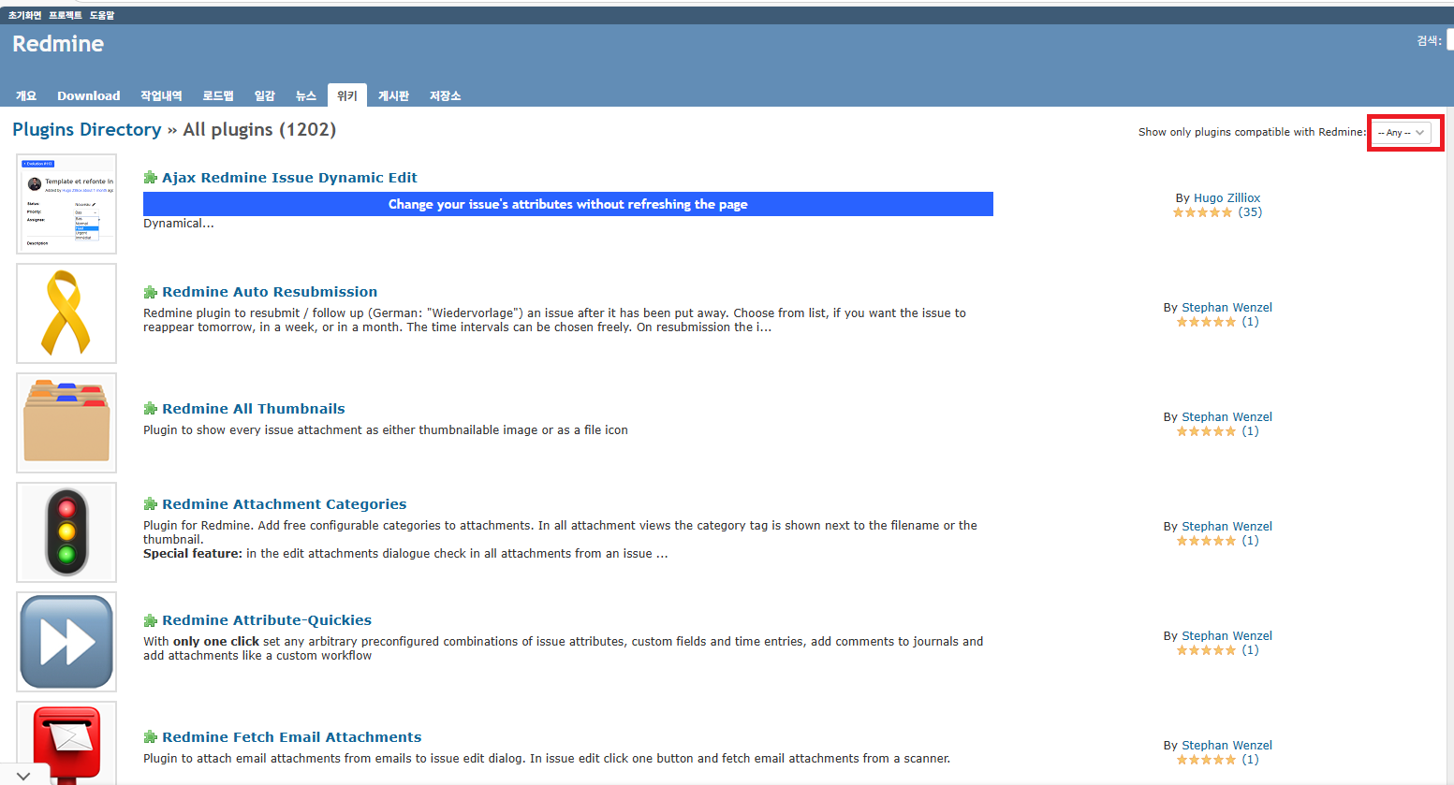This screenshot has width=1454, height=785.
Task: Open author Hugo Zilliox profile link
Action: (x=1226, y=198)
